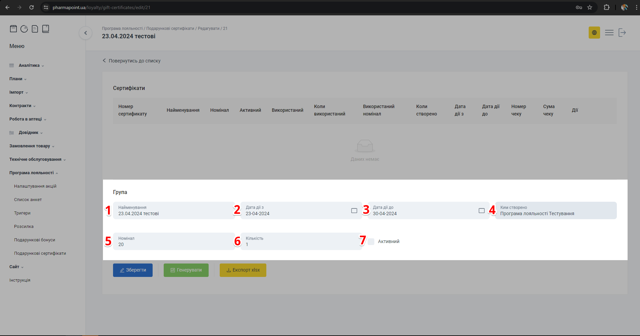This screenshot has height=336, width=640.
Task: Toggle the 'Активний' checkbox
Action: click(x=371, y=242)
